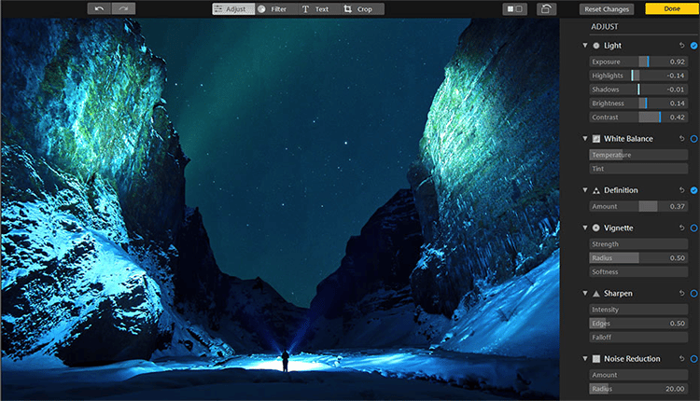Turn off the Definition adjustment checkmark
This screenshot has width=700, height=401.
pyautogui.click(x=693, y=190)
